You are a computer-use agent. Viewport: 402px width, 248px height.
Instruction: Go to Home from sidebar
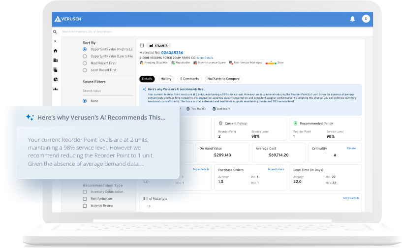56,51
